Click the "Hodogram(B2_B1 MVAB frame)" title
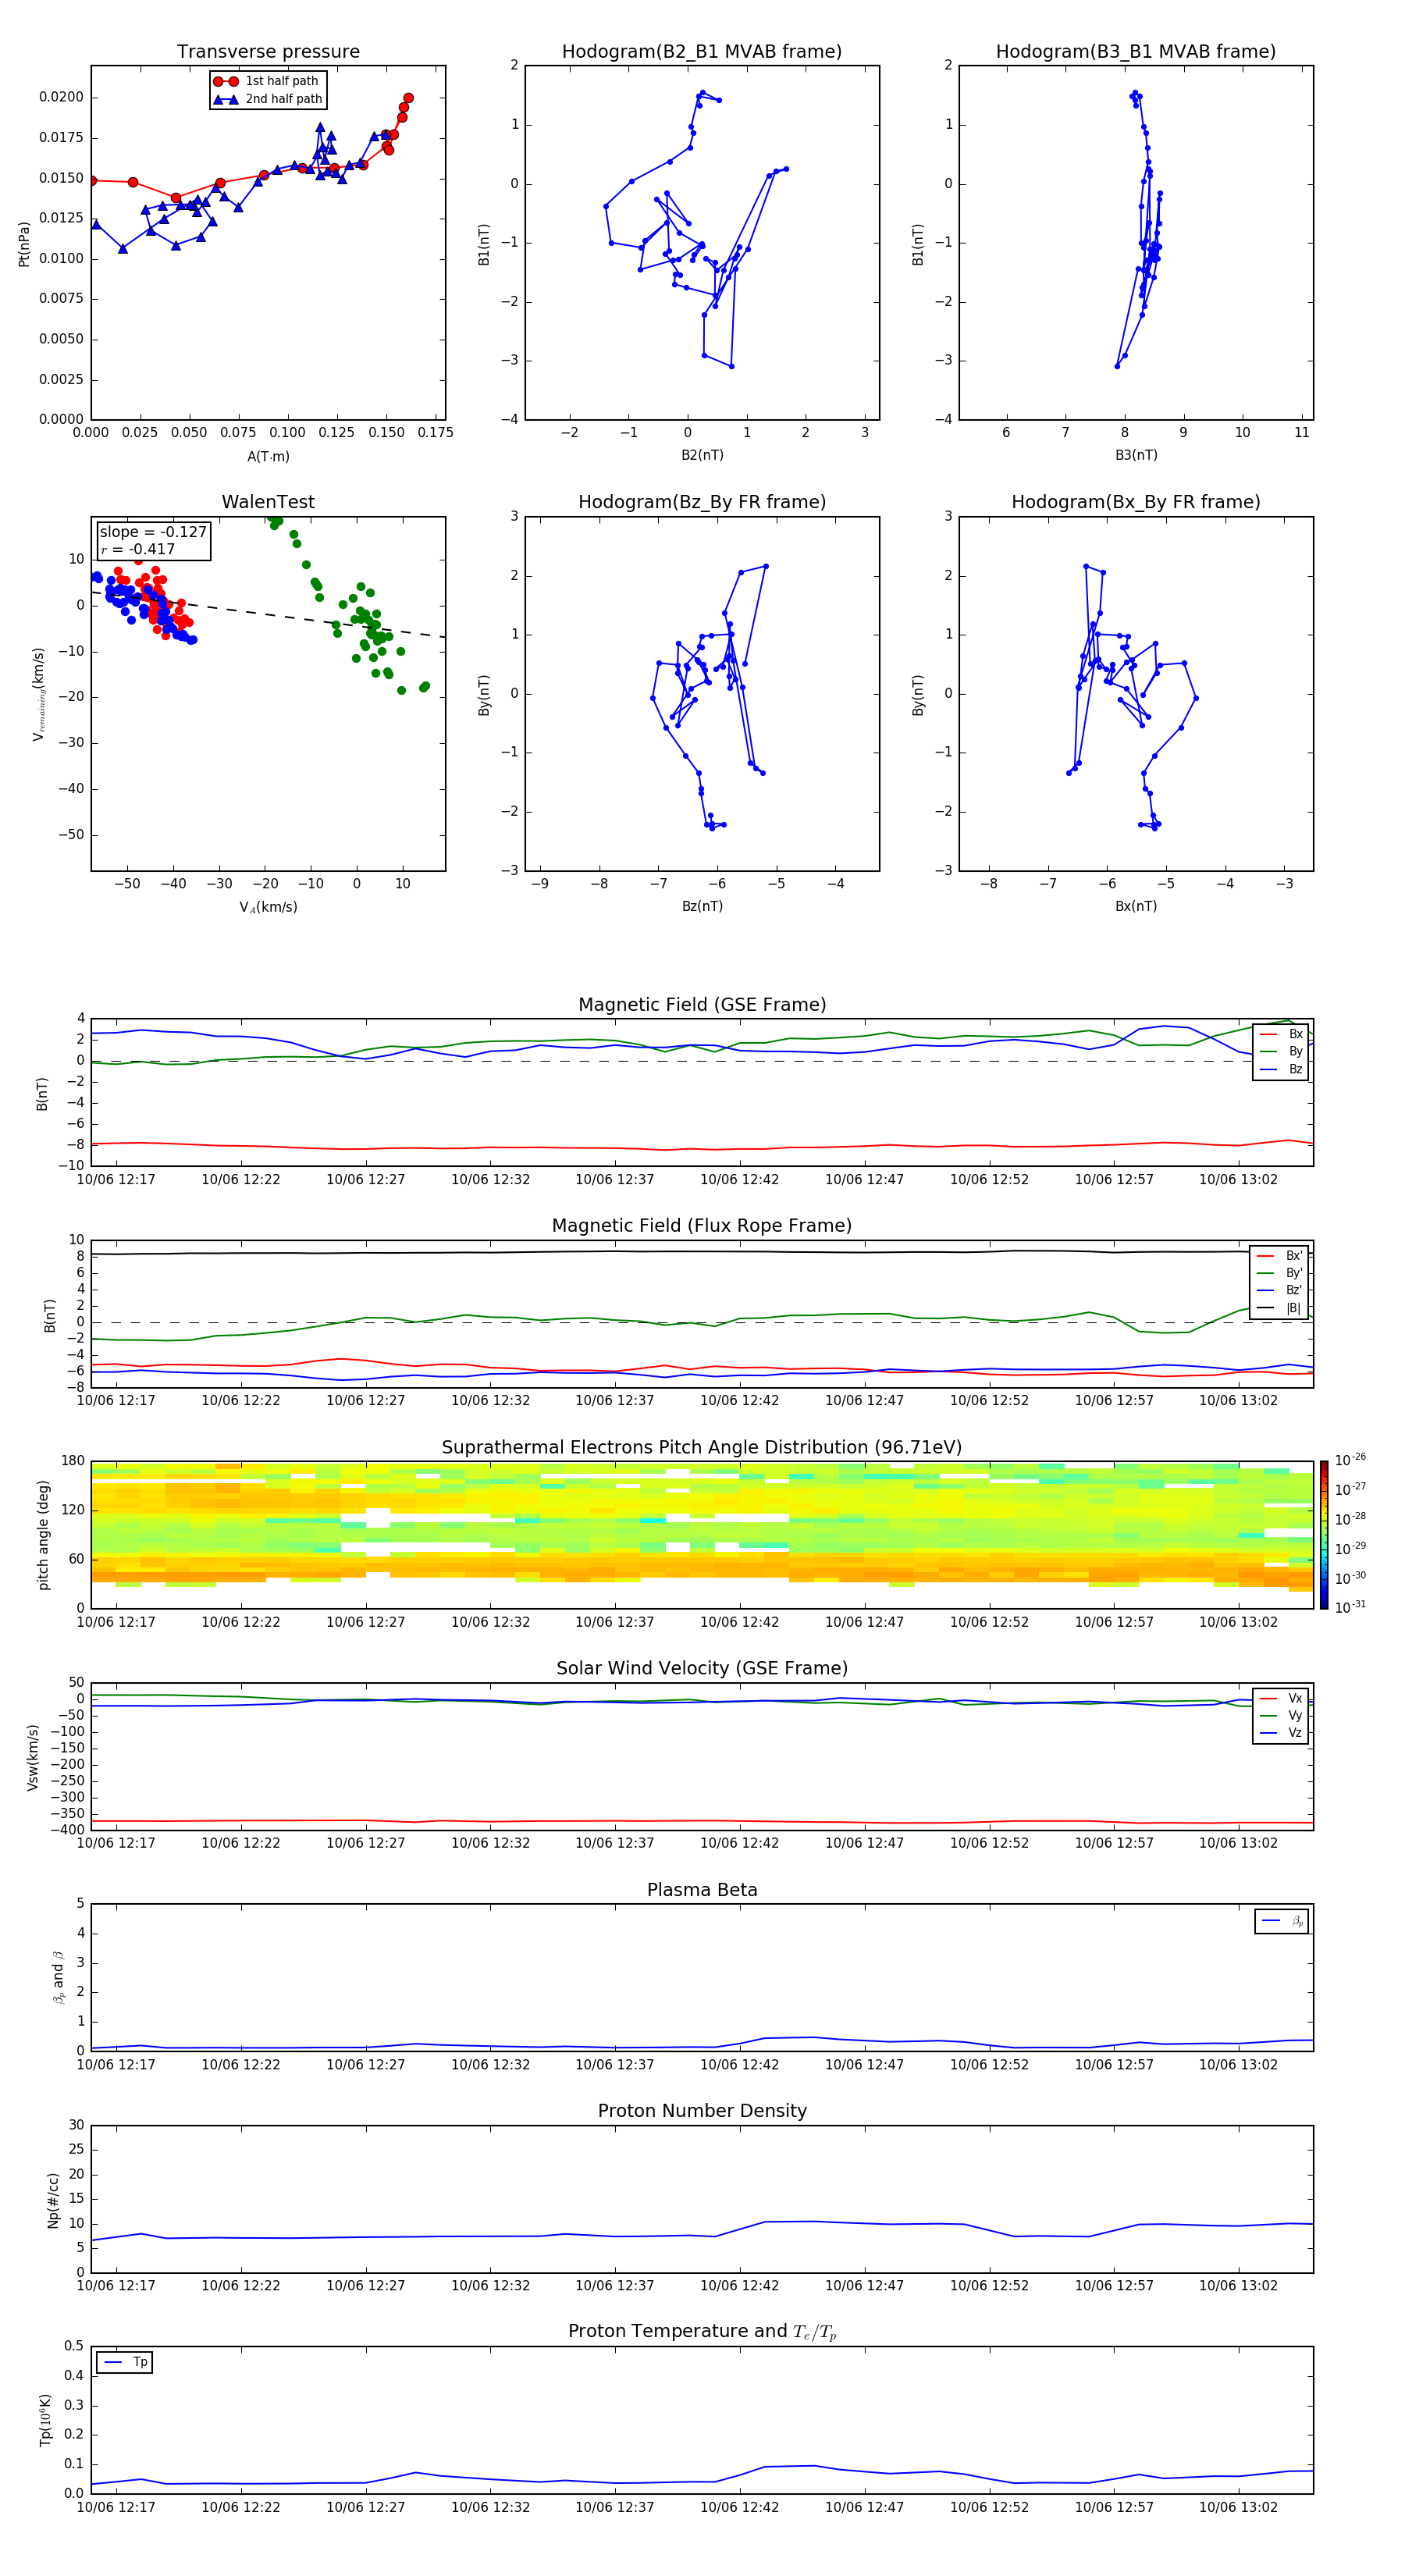This screenshot has width=1405, height=2576. click(702, 51)
